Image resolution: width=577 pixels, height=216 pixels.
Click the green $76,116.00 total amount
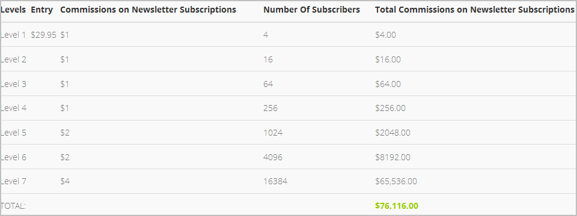point(397,206)
